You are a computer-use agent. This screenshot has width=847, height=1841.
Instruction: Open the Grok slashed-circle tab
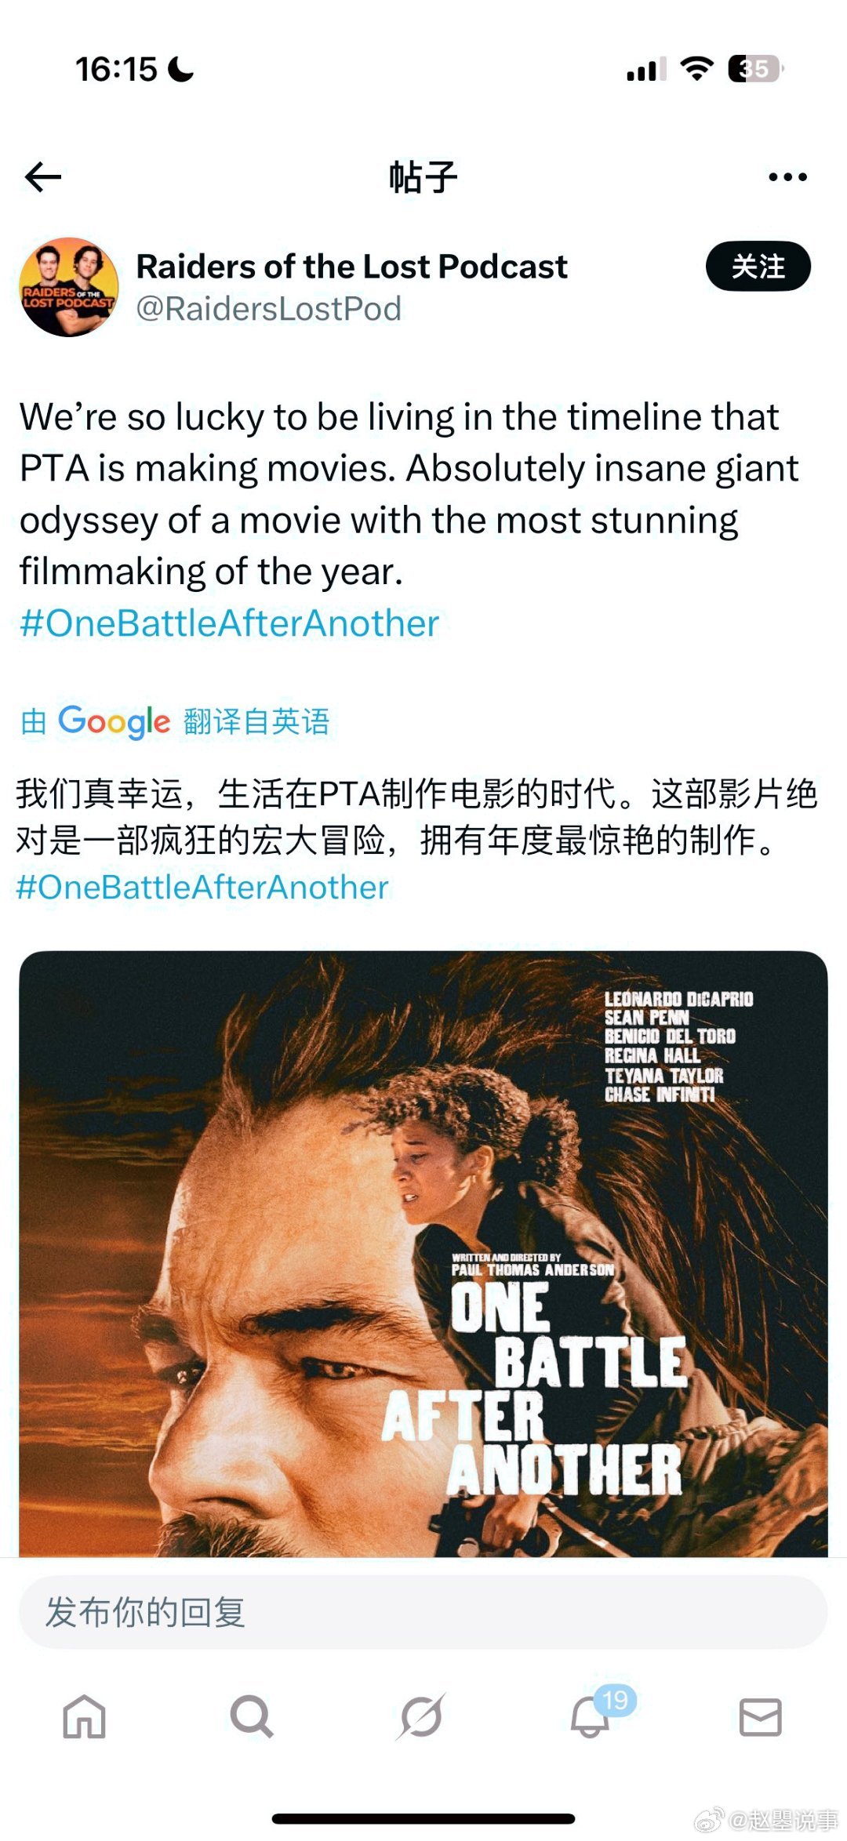pyautogui.click(x=421, y=1716)
